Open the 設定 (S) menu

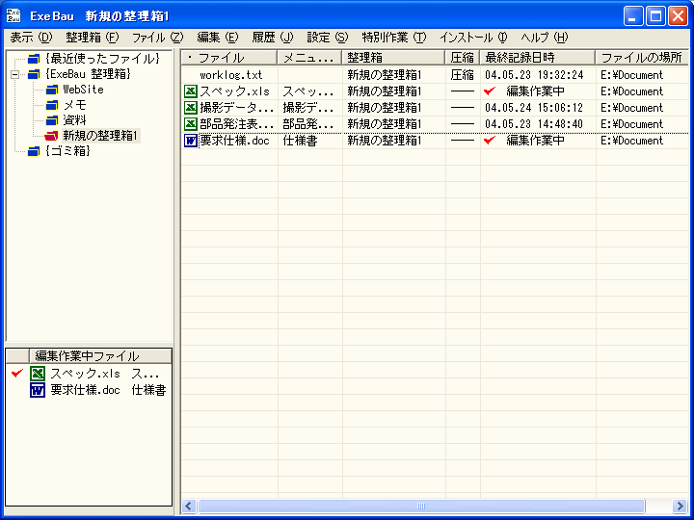pyautogui.click(x=328, y=38)
